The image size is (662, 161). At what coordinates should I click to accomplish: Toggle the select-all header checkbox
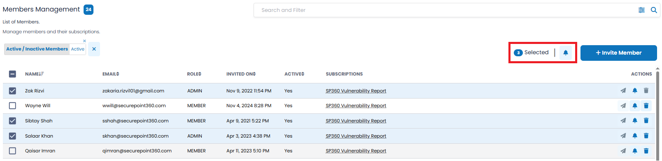(x=12, y=74)
